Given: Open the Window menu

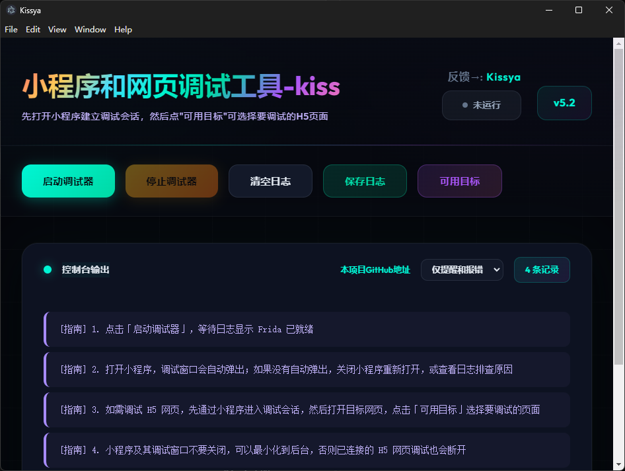Looking at the screenshot, I should pos(90,29).
